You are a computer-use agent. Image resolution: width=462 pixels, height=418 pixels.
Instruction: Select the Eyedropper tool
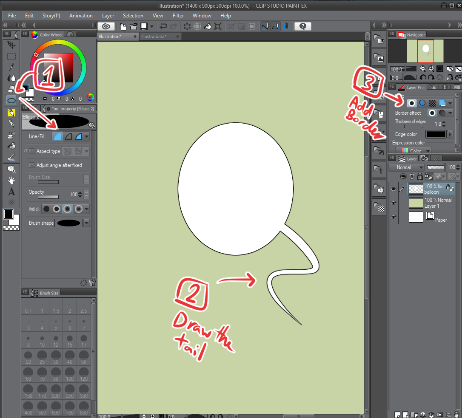11,67
